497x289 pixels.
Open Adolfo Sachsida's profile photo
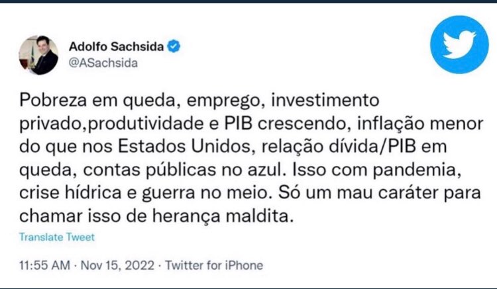click(x=38, y=55)
